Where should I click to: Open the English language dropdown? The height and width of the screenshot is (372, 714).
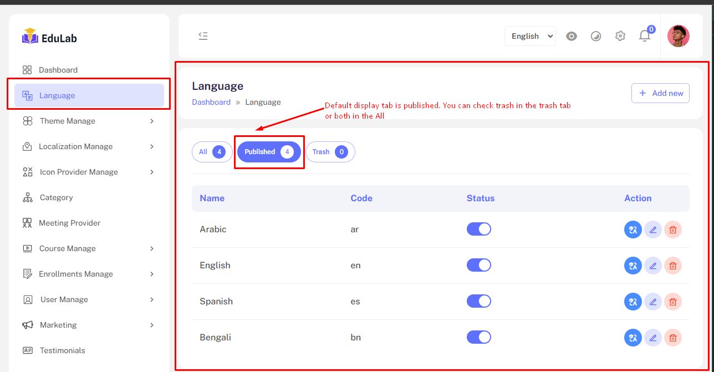point(529,36)
